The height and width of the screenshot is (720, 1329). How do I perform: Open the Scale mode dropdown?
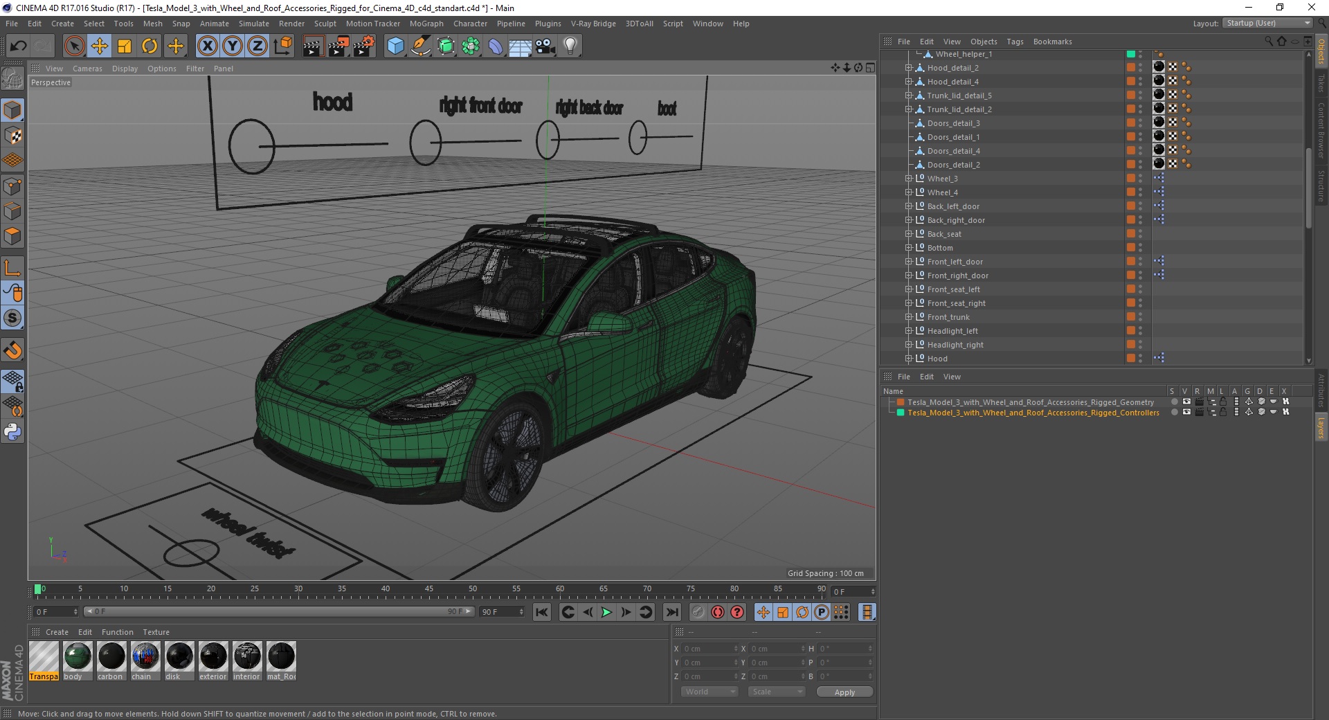[x=777, y=692]
